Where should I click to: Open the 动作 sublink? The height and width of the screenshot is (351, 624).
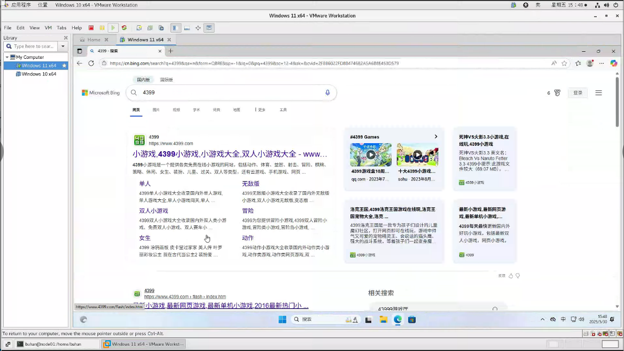click(247, 238)
